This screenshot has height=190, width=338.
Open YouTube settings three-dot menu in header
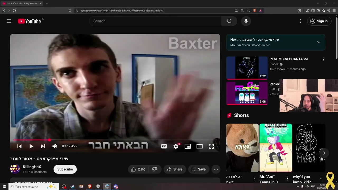[300, 21]
